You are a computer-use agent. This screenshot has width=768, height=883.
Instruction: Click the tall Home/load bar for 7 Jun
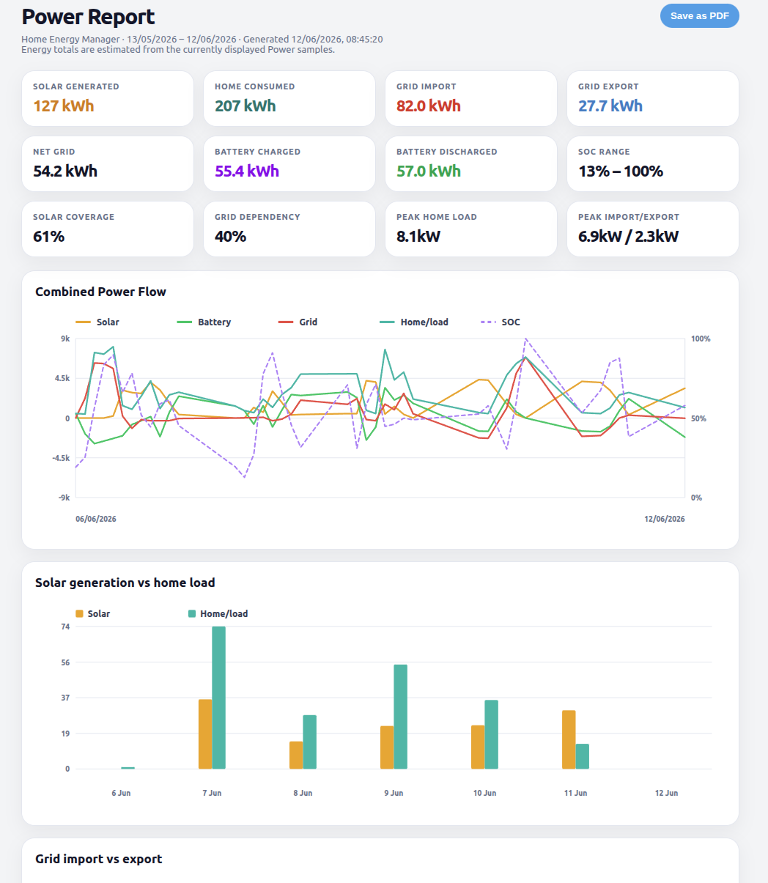(219, 698)
